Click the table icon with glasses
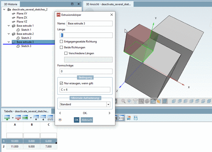Image resolution: width=212 pixels, height=152 pixels. point(50,118)
